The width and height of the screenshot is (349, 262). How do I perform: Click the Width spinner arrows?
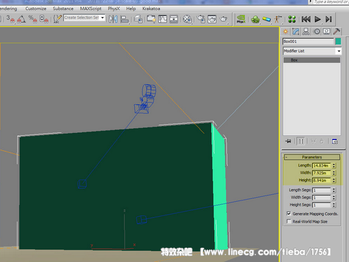coord(333,173)
